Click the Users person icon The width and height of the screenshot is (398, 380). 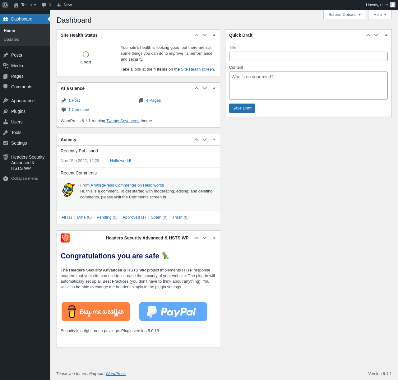(x=6, y=122)
